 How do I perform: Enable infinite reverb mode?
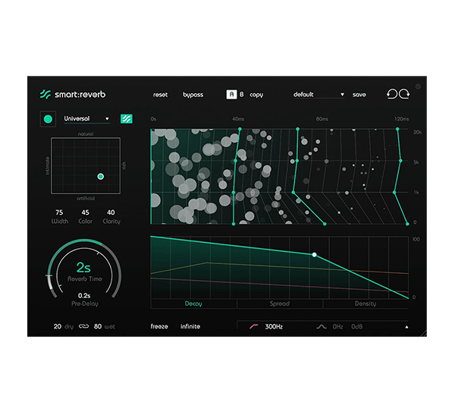point(190,326)
